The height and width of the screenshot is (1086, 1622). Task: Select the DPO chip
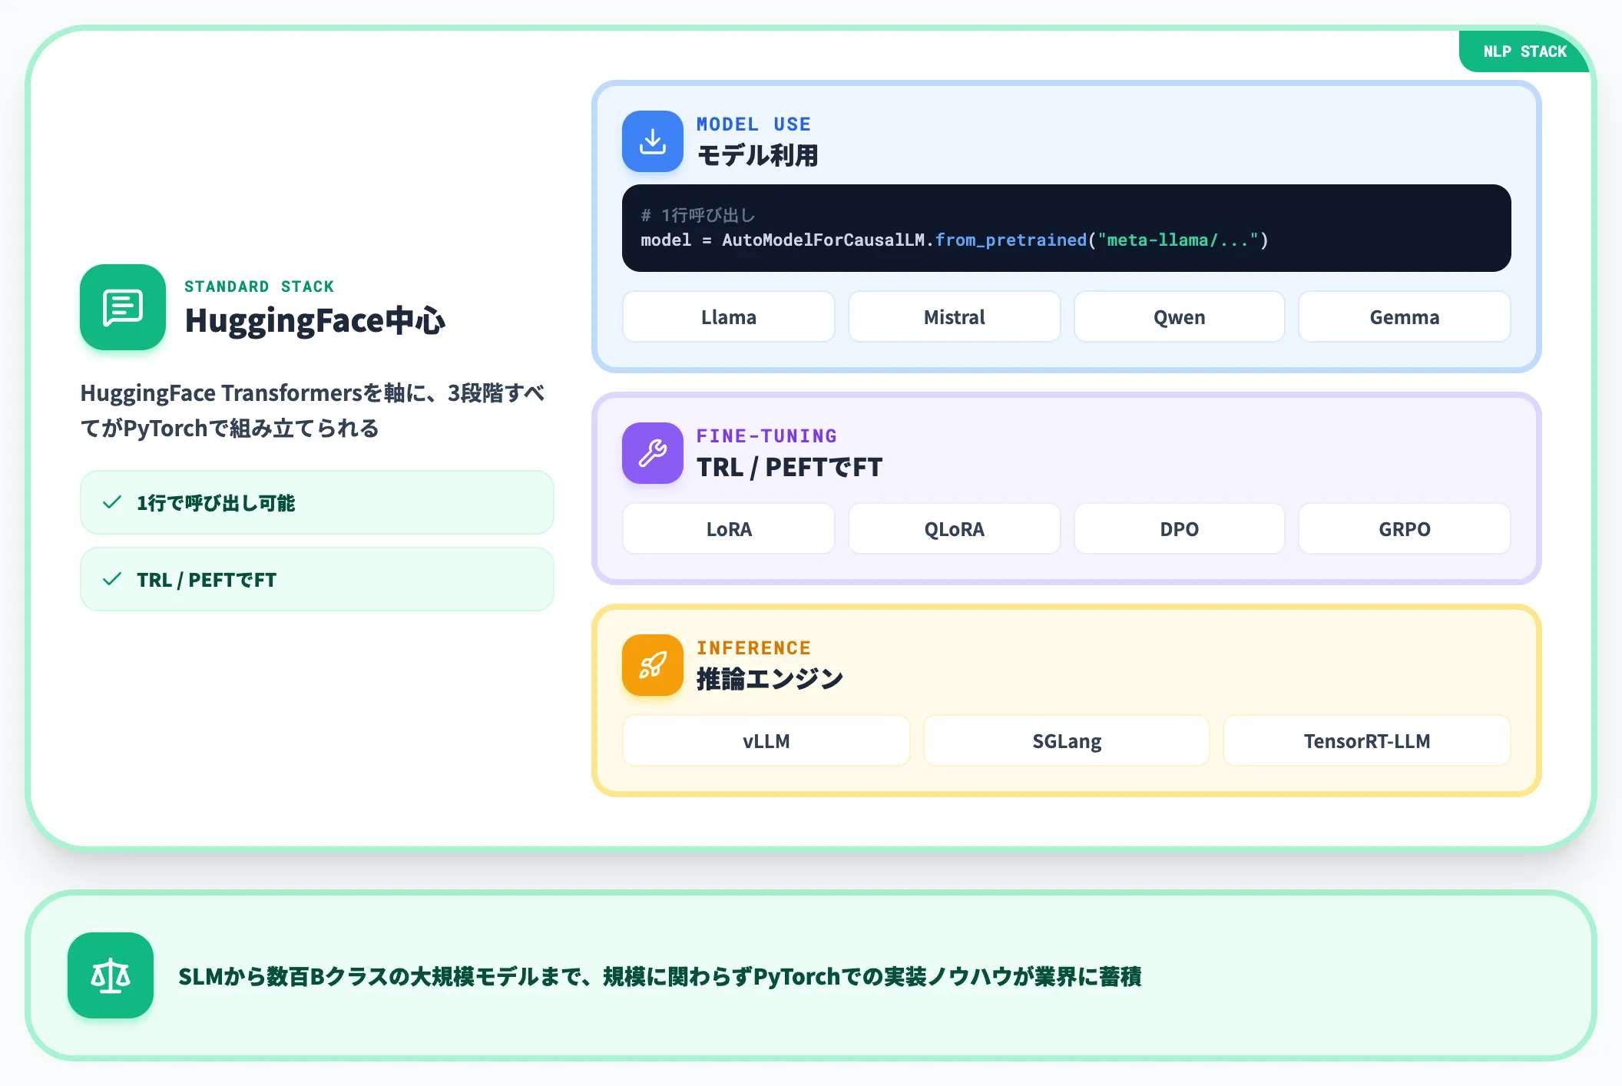(1179, 528)
